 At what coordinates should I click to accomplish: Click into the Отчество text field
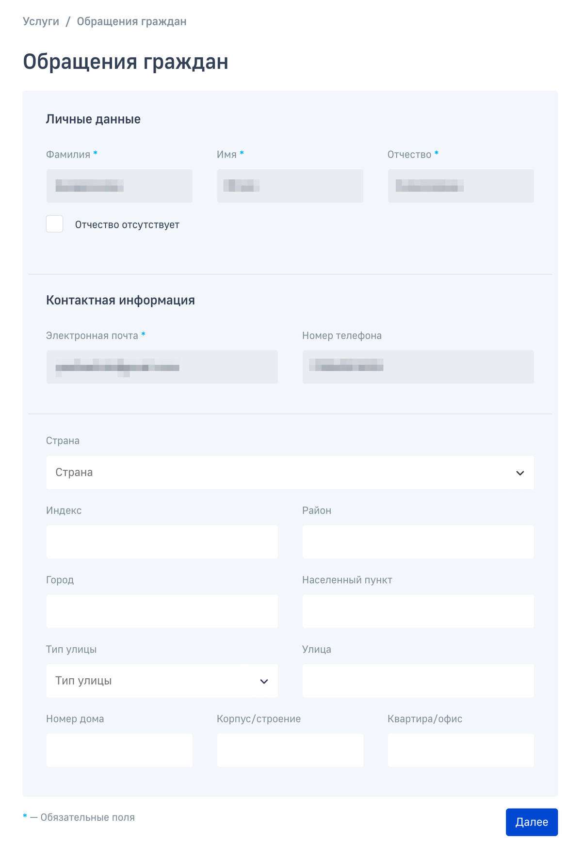pyautogui.click(x=461, y=186)
